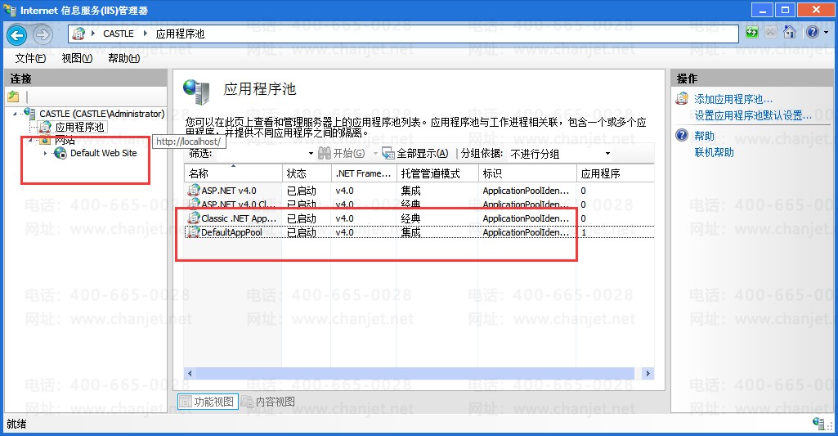Select the Classic .NET AppPool row

419,218
